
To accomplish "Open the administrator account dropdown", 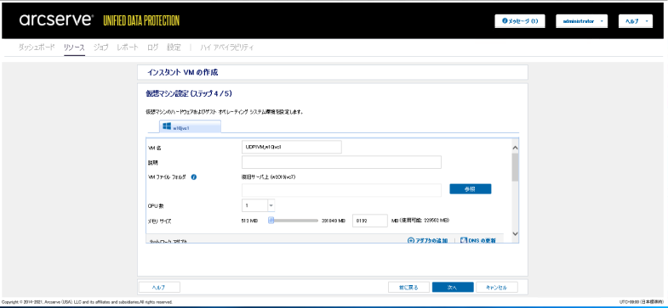I will 581,21.
